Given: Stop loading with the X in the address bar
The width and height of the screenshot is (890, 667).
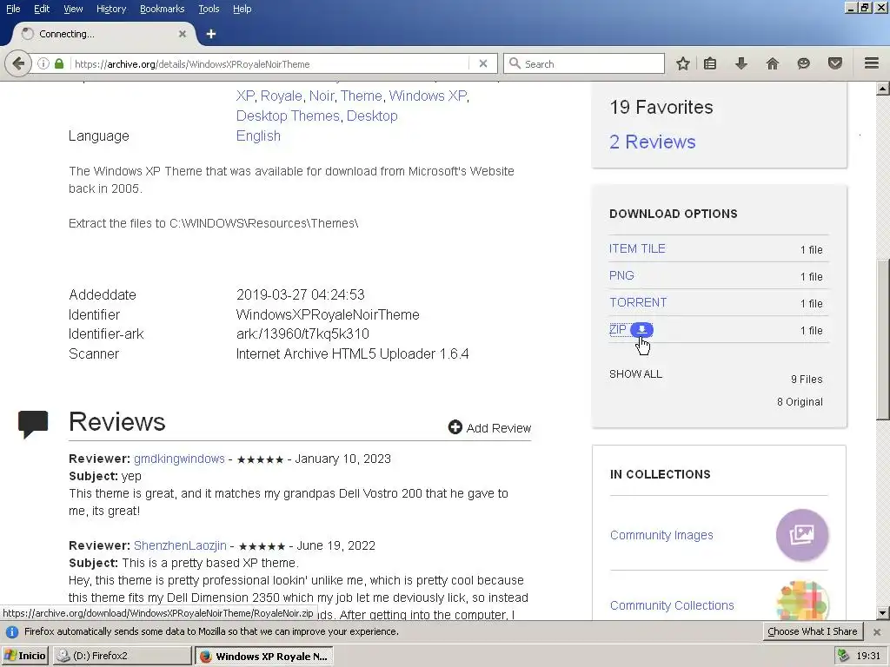Looking at the screenshot, I should click(x=483, y=63).
